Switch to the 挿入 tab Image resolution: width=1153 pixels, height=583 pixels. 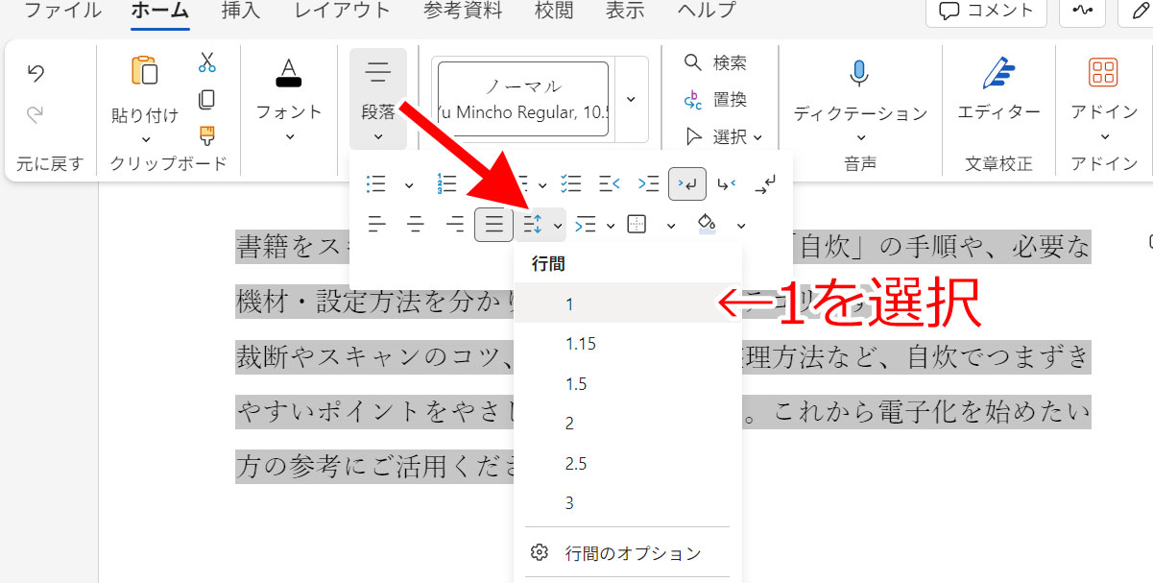pos(240,11)
